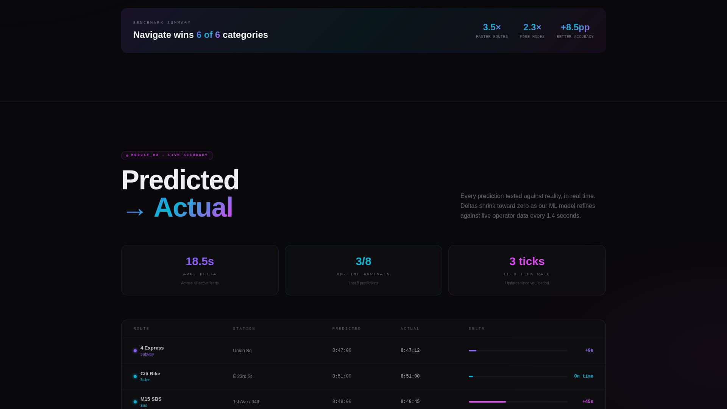Screen dimensions: 727x409
Task: Select the Citi Bike route name
Action: [x=150, y=374]
